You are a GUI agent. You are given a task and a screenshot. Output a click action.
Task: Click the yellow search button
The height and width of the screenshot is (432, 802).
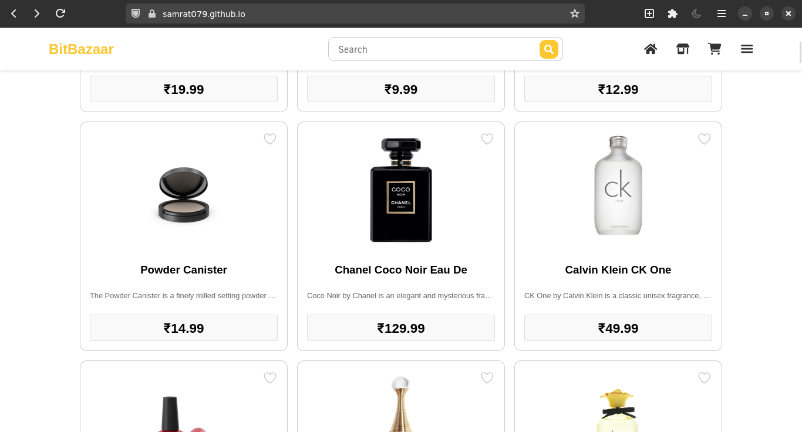click(549, 49)
